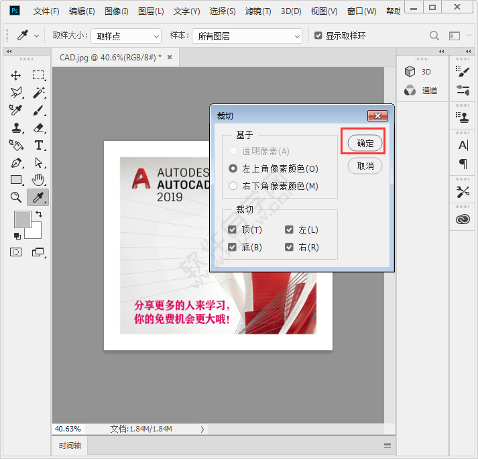Screen dimensions: 478x459
Task: Click 取消 to cancel trim
Action: 365,166
